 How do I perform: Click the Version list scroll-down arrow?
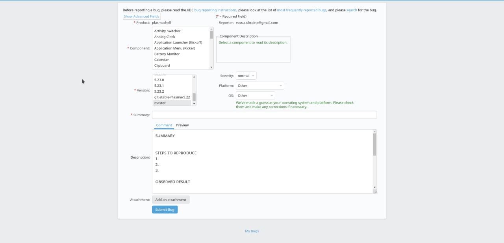(x=194, y=104)
